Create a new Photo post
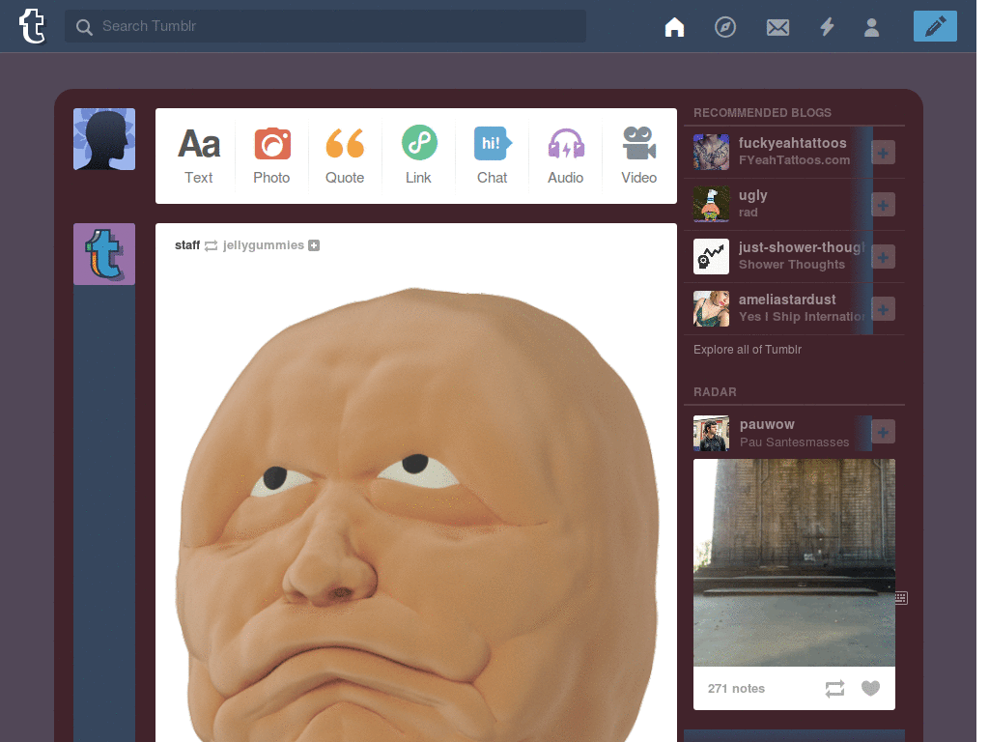Viewport: 989px width, 742px height. coord(271,156)
